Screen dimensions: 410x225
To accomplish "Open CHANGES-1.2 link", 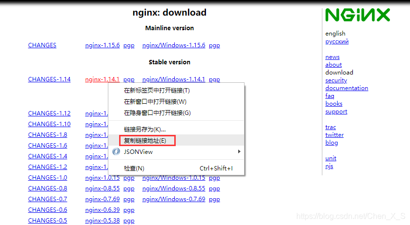I will pos(48,167).
